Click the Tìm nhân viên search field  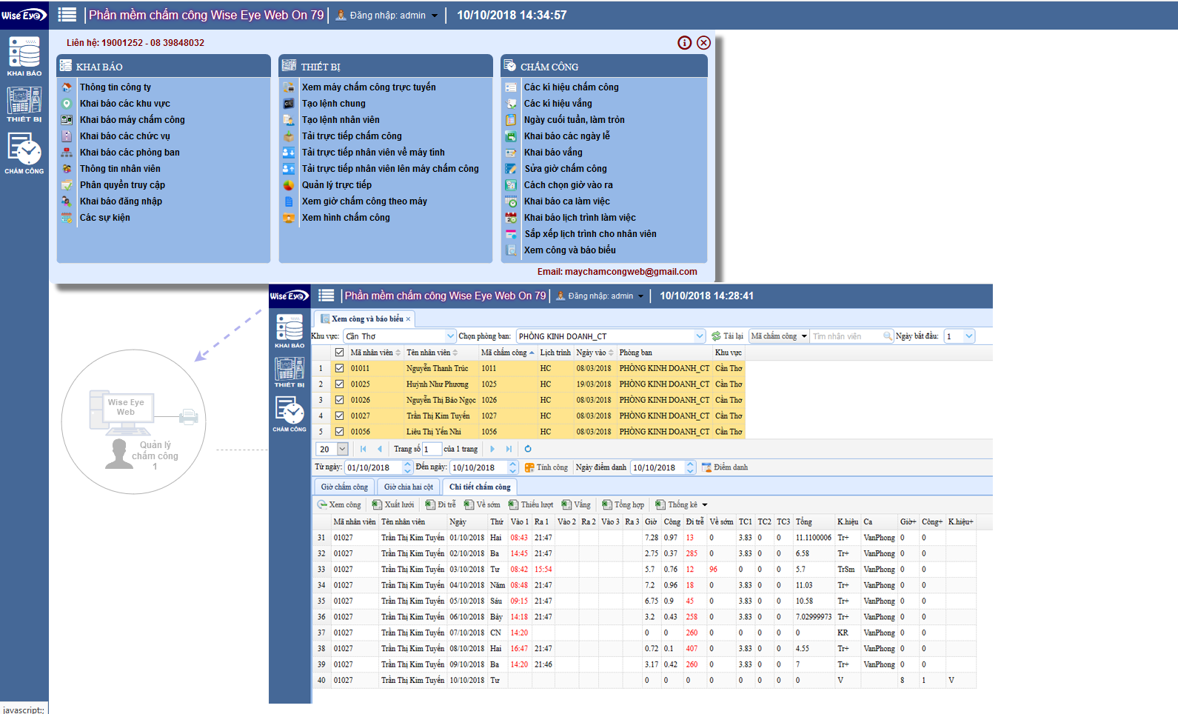[x=846, y=336]
